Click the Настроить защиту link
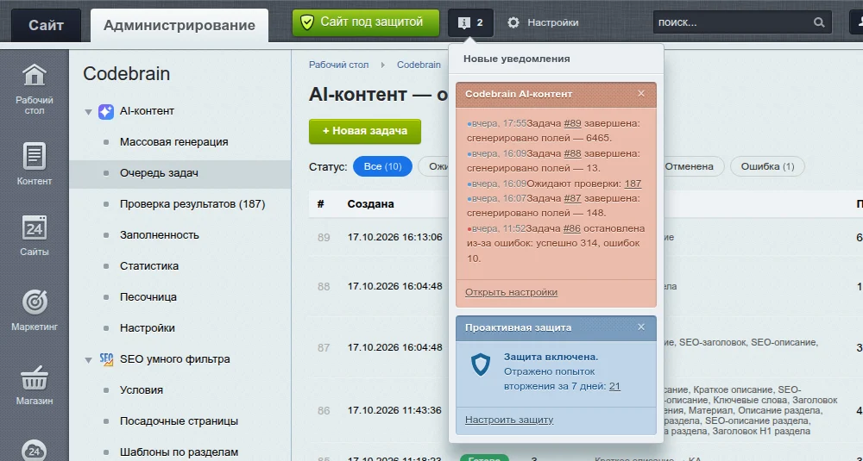The height and width of the screenshot is (461, 863). (509, 420)
